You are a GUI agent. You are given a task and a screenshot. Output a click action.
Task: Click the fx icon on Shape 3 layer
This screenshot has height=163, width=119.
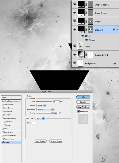tap(114, 30)
